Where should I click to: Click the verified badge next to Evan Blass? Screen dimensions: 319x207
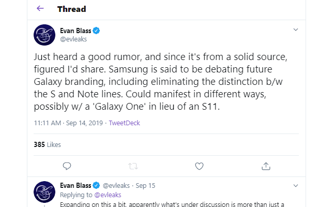[96, 31]
